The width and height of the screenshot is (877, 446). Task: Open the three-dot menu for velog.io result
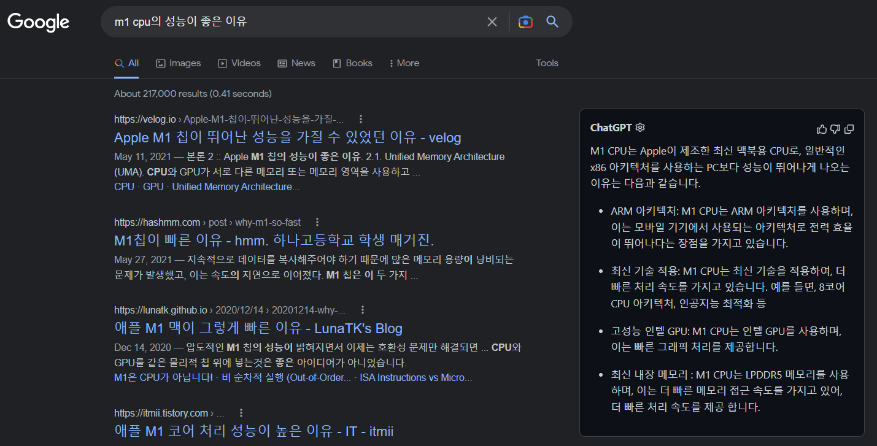(x=361, y=119)
